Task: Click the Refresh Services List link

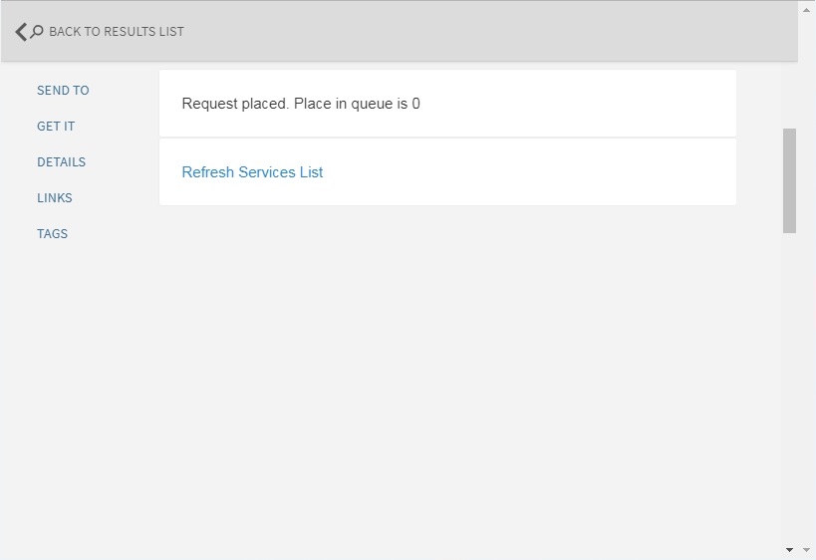Action: point(252,172)
